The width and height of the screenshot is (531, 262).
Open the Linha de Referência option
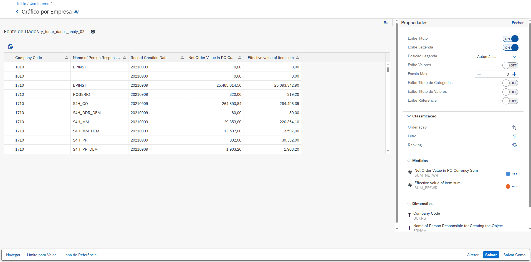pos(79,255)
